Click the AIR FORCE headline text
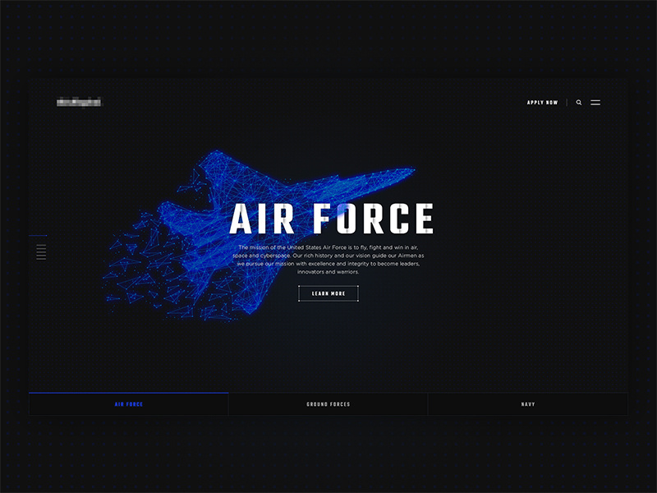Screen dimensions: 657x493 [331, 219]
